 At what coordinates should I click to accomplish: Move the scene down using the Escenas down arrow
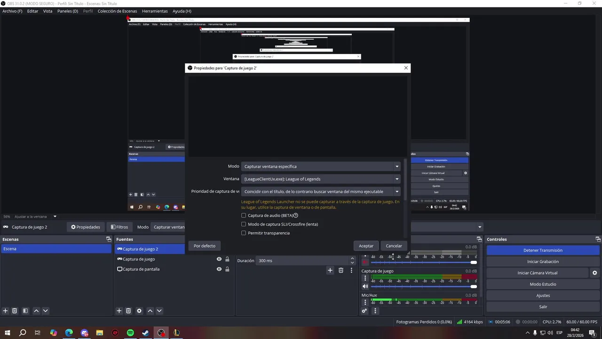pos(46,311)
